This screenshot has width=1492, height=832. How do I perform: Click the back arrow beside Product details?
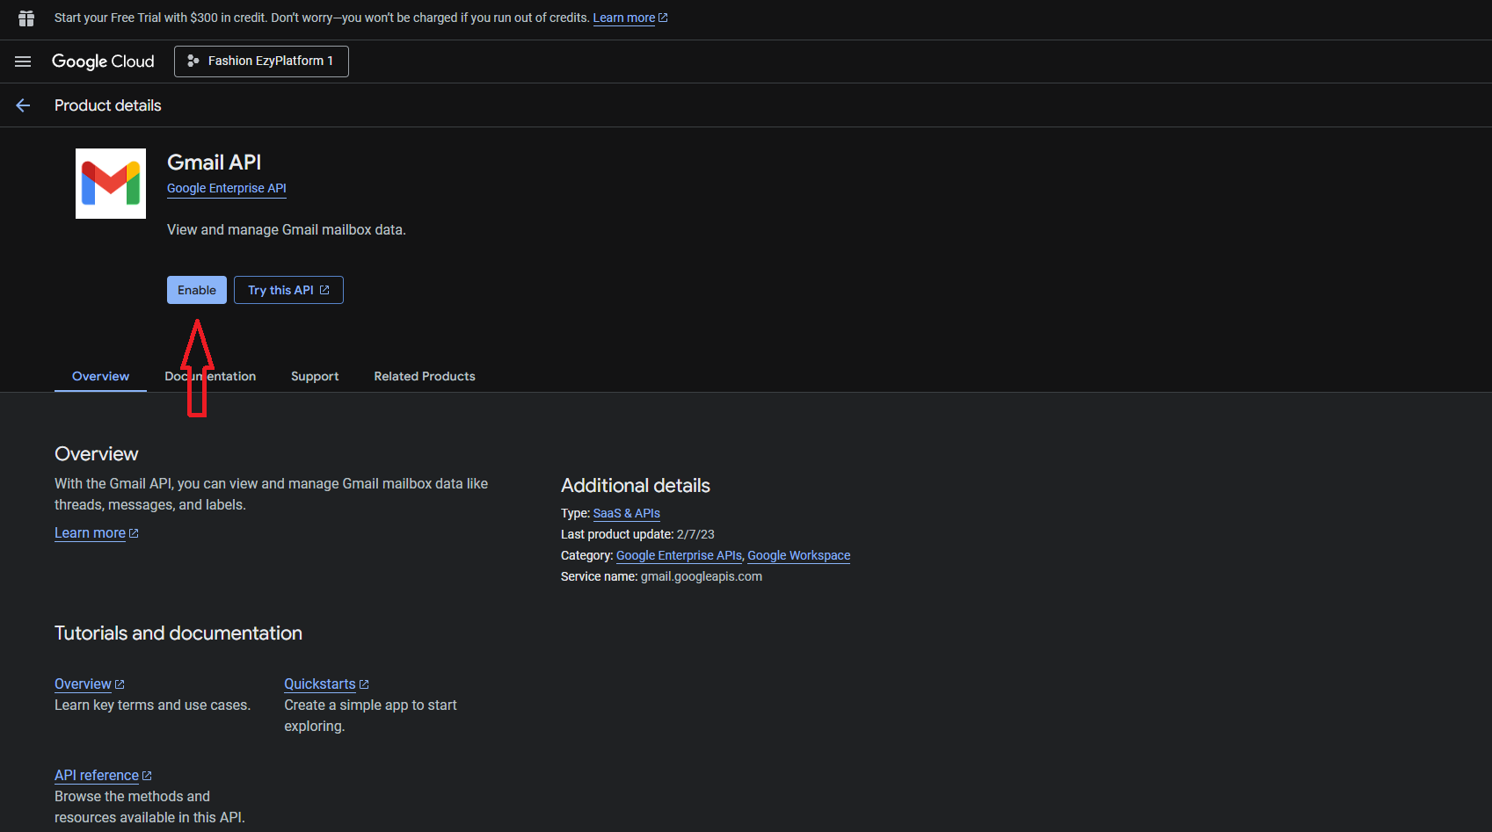[23, 105]
